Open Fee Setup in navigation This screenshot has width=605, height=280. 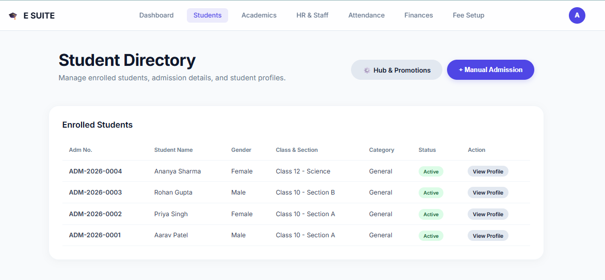[x=468, y=15]
